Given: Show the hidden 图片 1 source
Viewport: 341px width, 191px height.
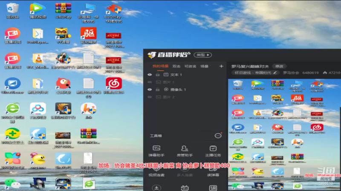Looking at the screenshot, I should pos(150,82).
